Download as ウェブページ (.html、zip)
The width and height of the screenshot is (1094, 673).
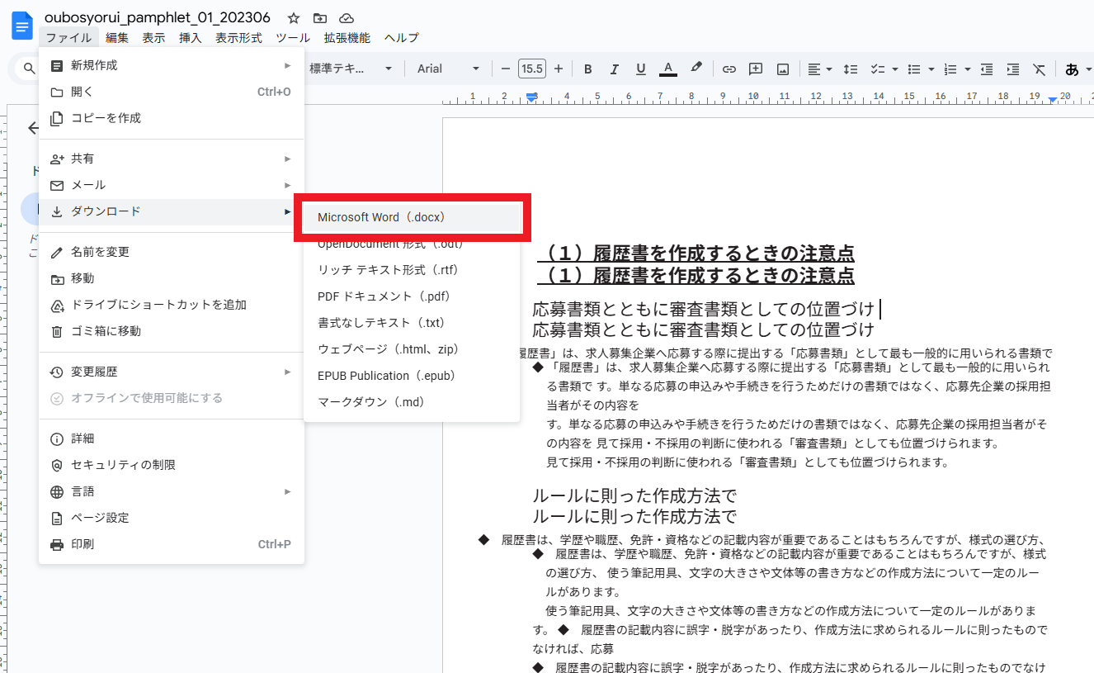[x=412, y=349]
